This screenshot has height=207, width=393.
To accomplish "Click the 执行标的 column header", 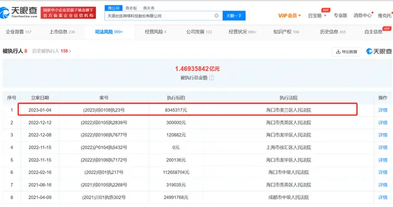I will (x=176, y=98).
